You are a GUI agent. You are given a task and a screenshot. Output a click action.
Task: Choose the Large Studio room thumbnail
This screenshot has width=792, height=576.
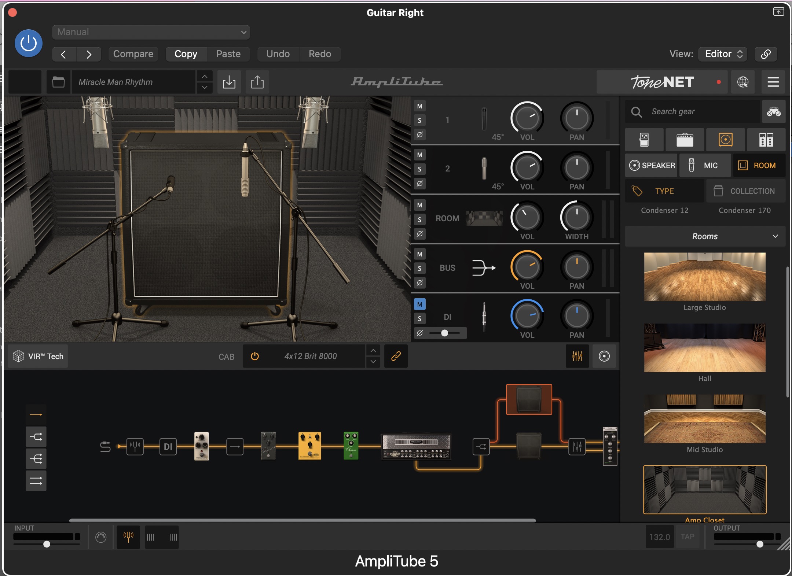tap(705, 277)
